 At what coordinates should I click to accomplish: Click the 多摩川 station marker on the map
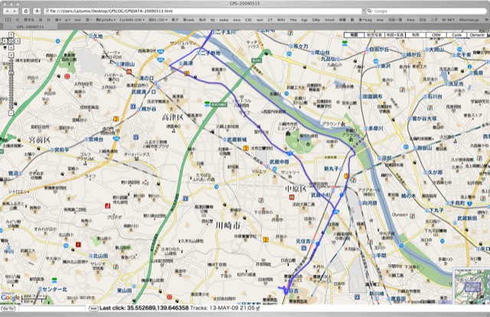click(x=366, y=129)
